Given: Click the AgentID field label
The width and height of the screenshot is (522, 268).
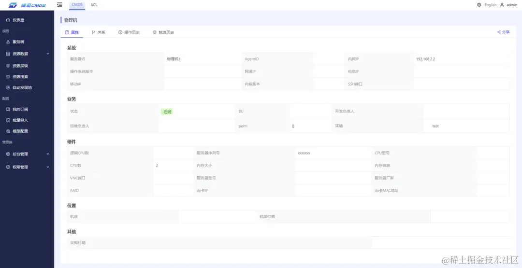Looking at the screenshot, I should [x=252, y=59].
